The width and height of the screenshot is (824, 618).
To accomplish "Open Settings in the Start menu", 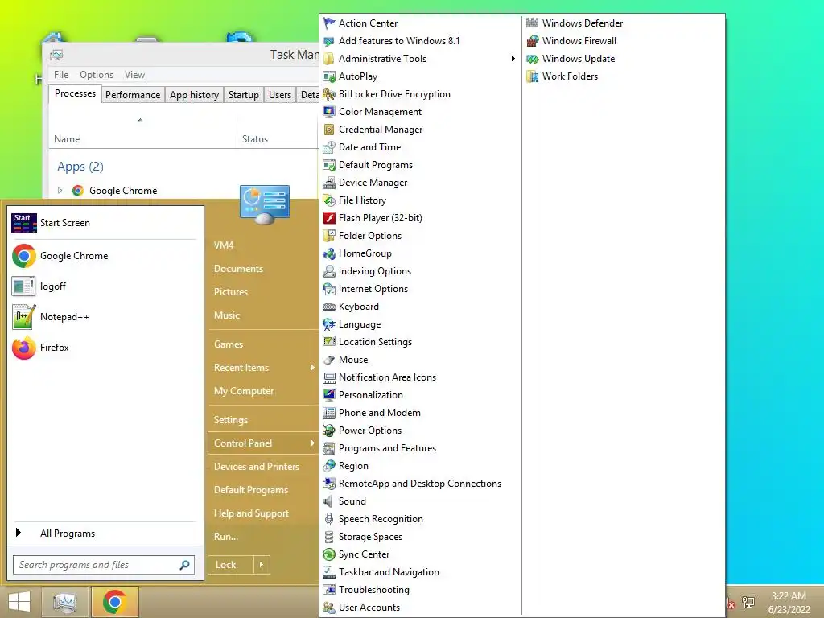I will click(231, 420).
